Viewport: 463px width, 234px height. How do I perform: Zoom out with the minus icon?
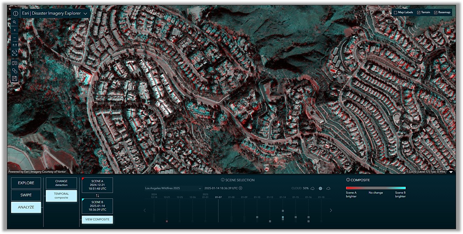15,38
